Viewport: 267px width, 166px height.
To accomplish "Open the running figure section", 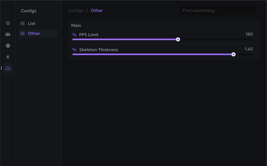I will pos(8,57).
